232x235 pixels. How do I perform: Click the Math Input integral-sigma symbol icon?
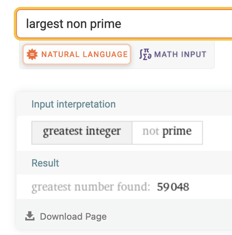pos(145,54)
